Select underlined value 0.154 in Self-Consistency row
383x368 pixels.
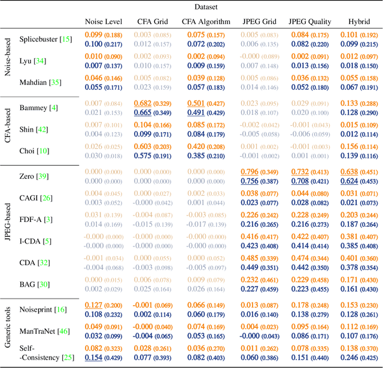tap(93, 357)
